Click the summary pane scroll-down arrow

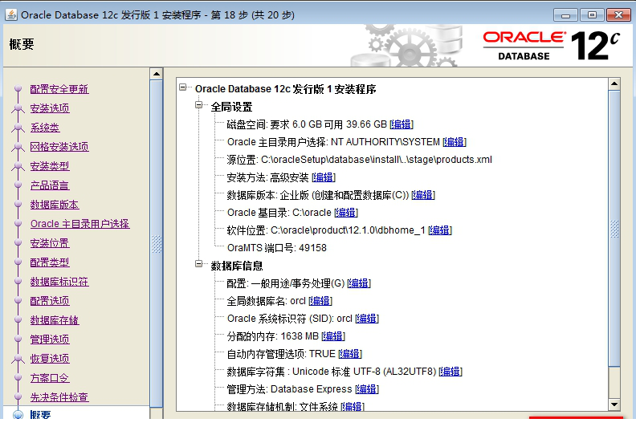pyautogui.click(x=614, y=405)
